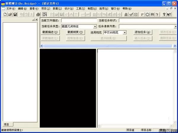Restore the inner document window
Viewport: 178px width, 133px height.
tap(171, 9)
